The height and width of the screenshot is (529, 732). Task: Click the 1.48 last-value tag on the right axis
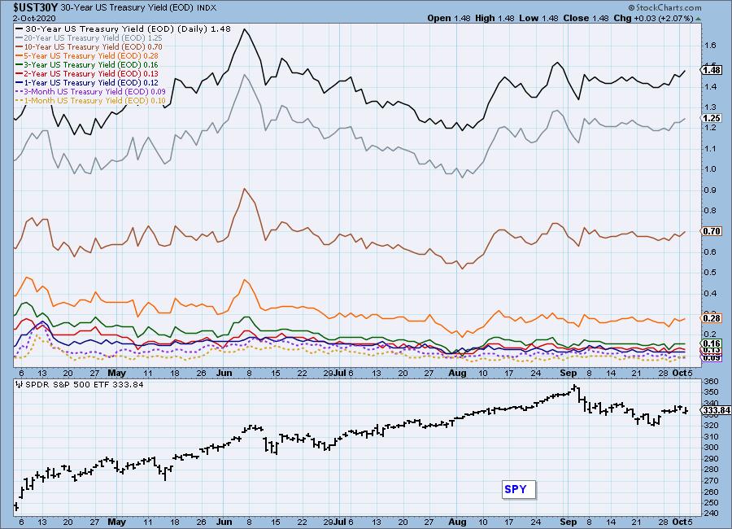coord(712,70)
